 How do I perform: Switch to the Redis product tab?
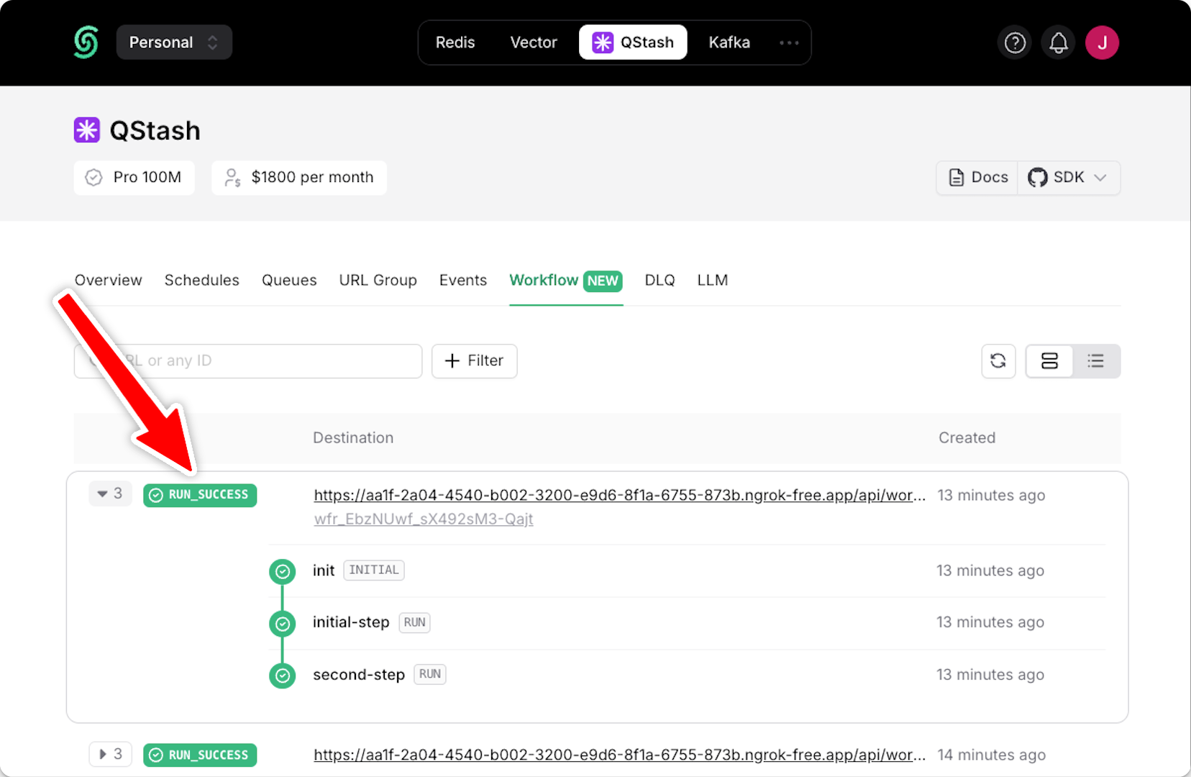tap(455, 42)
